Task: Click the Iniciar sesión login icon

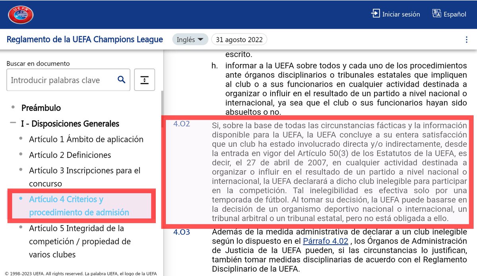Action: 375,14
